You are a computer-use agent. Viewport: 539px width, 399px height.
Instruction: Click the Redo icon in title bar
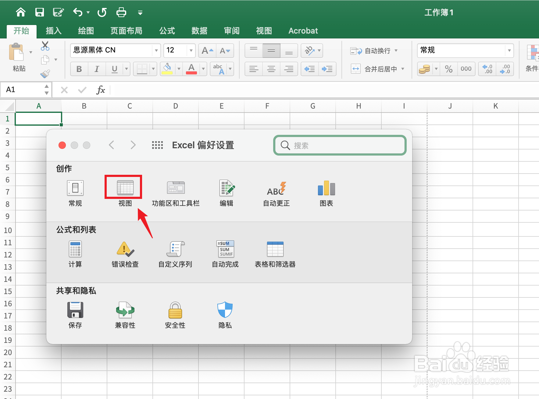click(x=102, y=12)
